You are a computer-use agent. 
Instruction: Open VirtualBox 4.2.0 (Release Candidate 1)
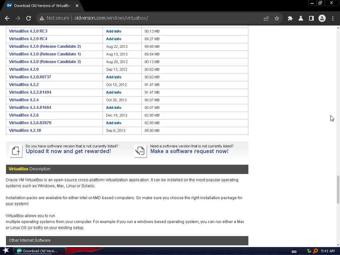tap(45, 54)
